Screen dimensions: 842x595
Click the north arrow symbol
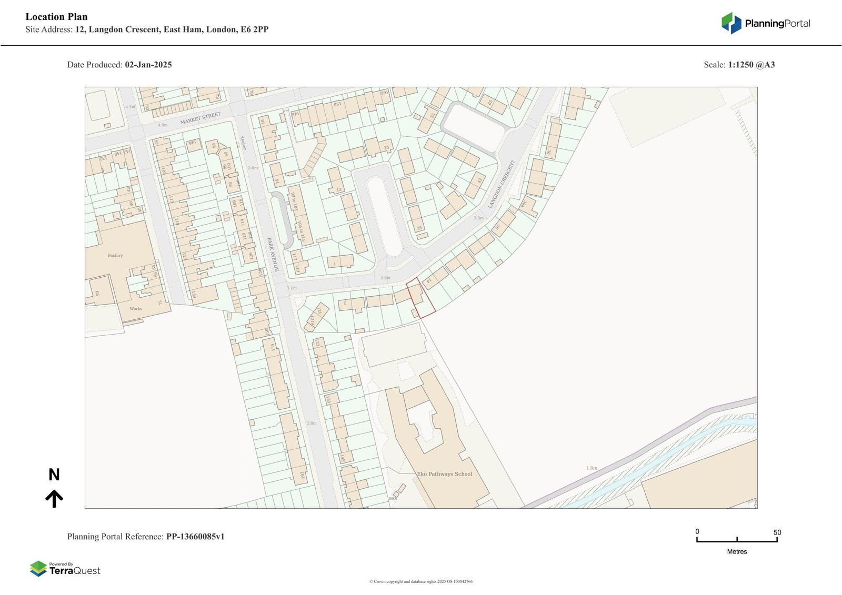[x=54, y=497]
